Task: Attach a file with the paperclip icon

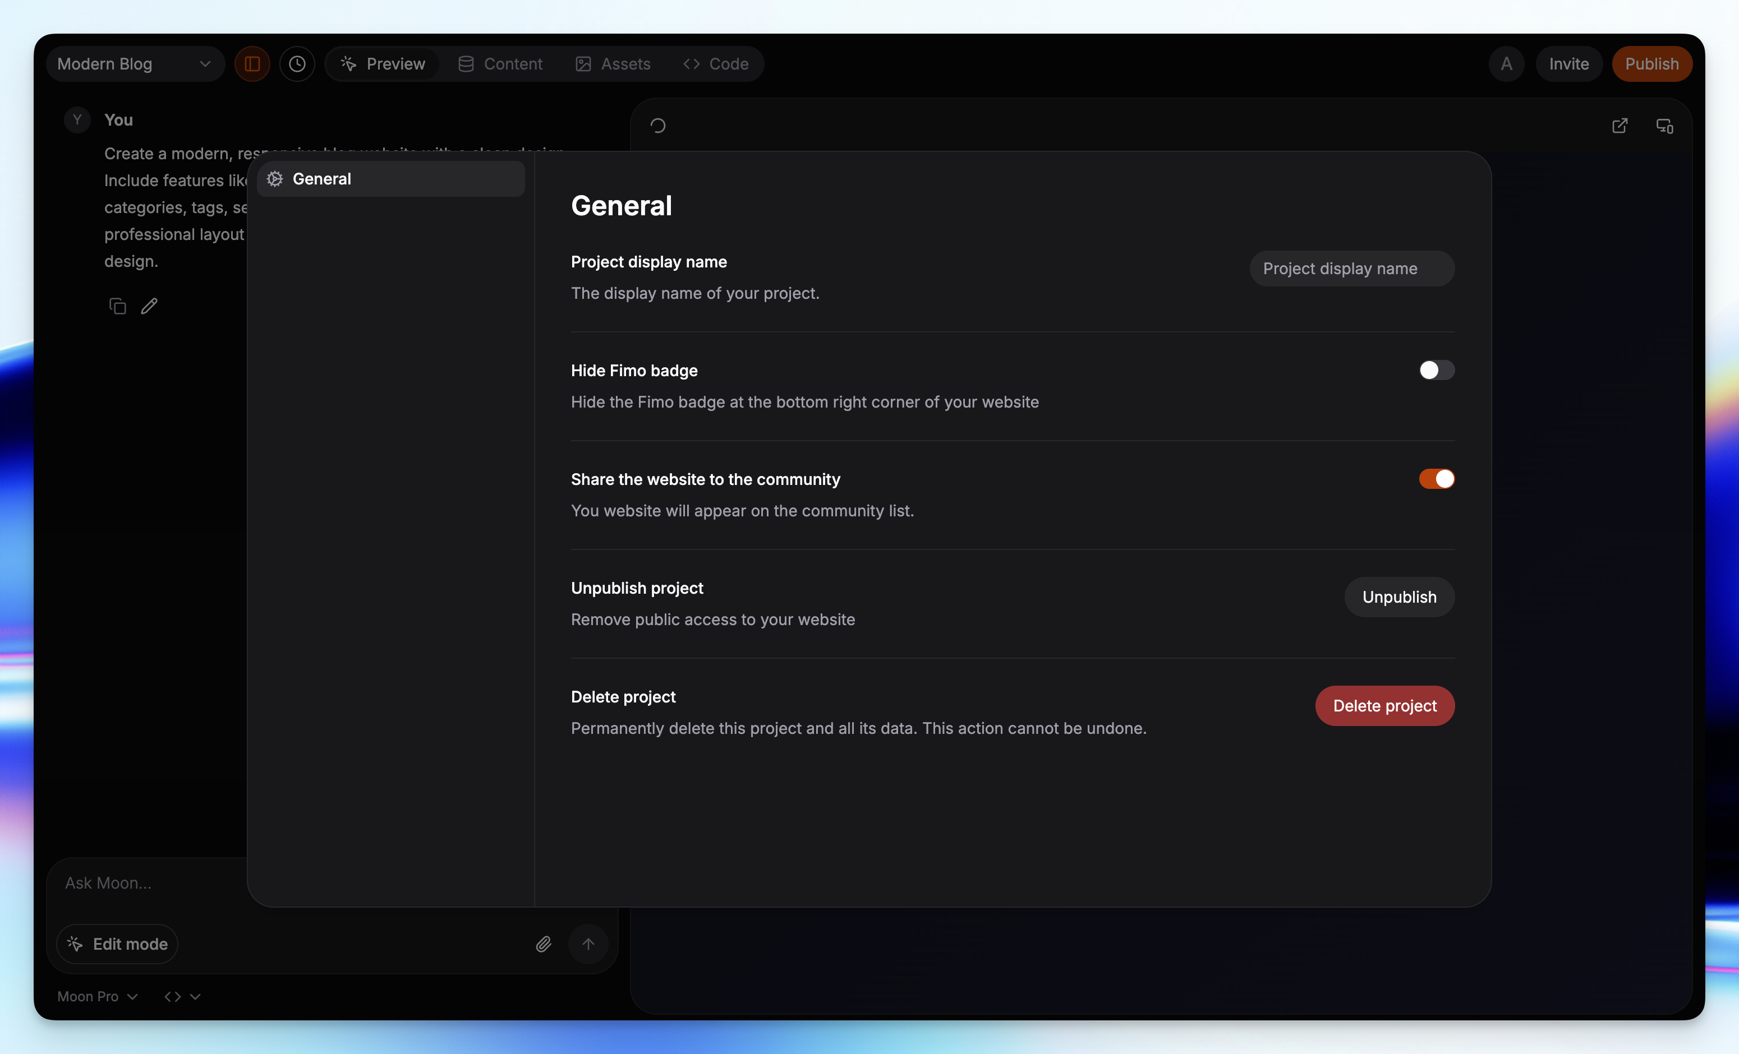Action: tap(544, 944)
